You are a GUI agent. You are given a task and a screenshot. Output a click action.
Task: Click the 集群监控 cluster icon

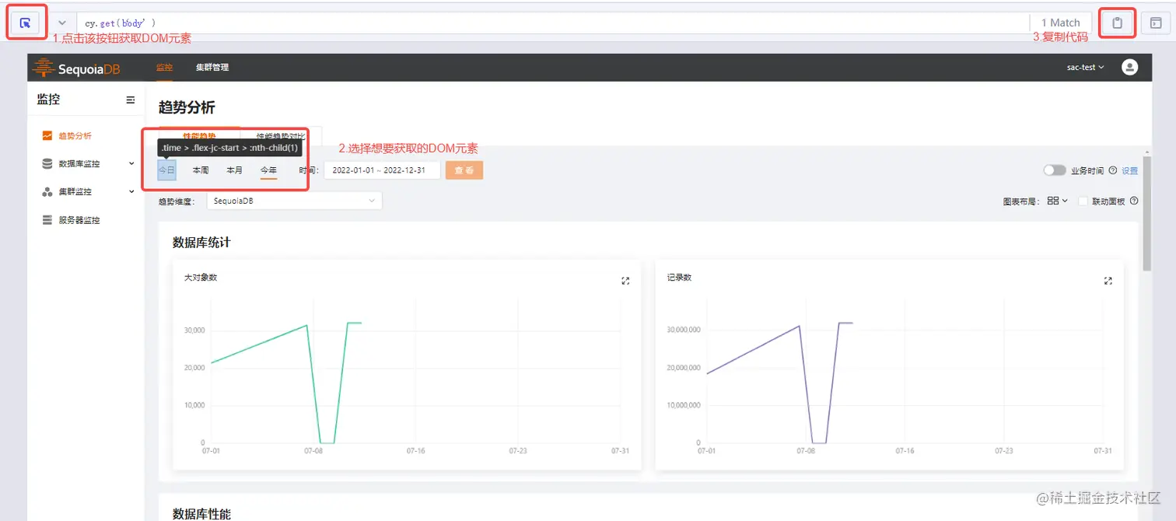(x=47, y=192)
